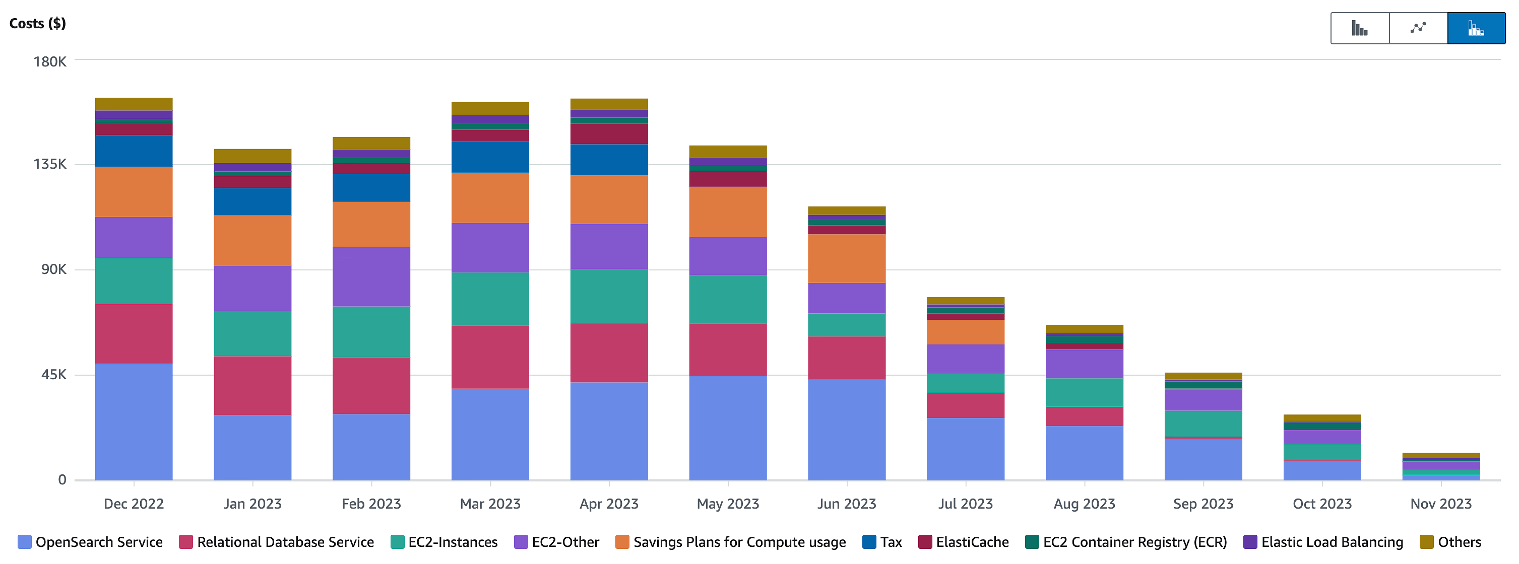The width and height of the screenshot is (1519, 564).
Task: Switch to line chart view icon
Action: pyautogui.click(x=1418, y=28)
